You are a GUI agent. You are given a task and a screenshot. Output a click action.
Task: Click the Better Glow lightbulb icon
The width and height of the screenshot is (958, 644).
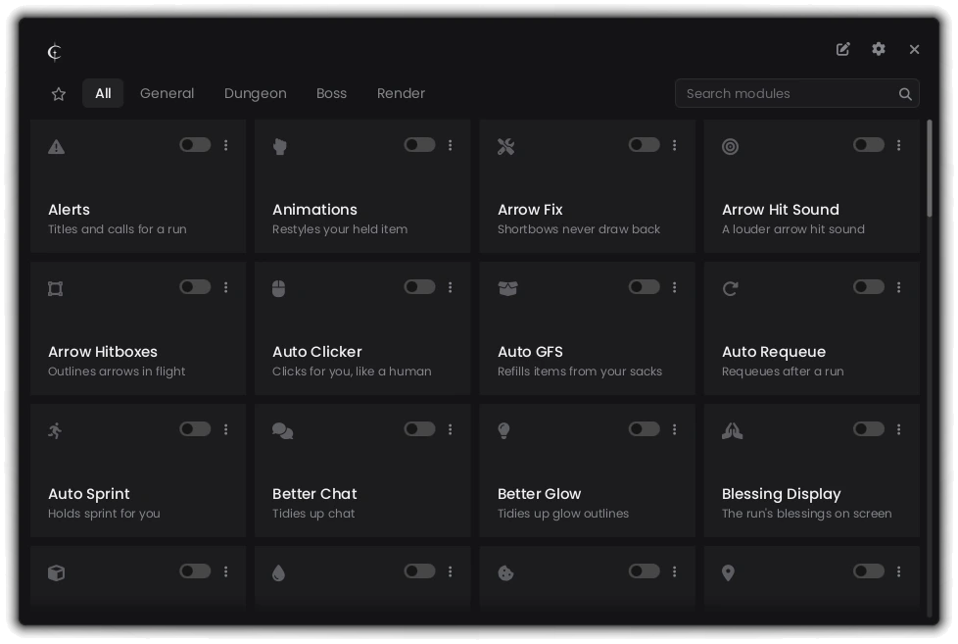pyautogui.click(x=504, y=430)
